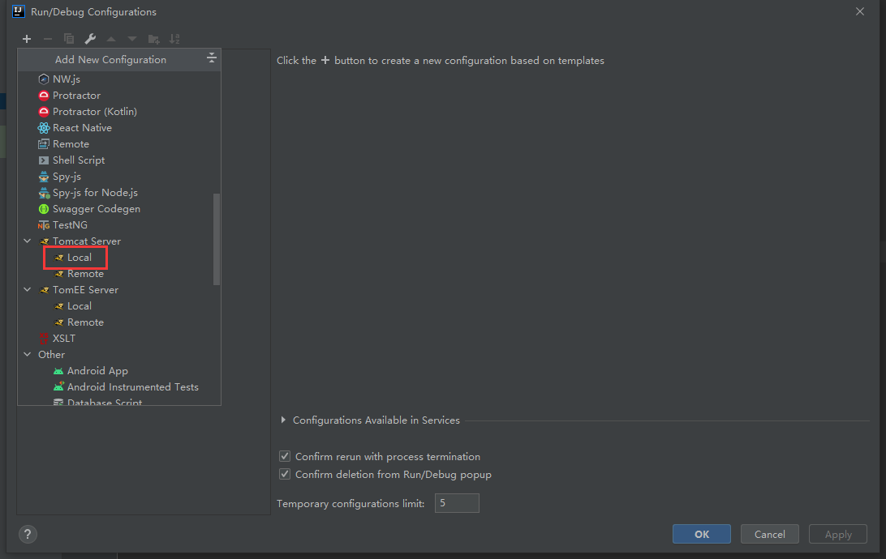Select the Swagger Codegen icon

click(x=44, y=209)
